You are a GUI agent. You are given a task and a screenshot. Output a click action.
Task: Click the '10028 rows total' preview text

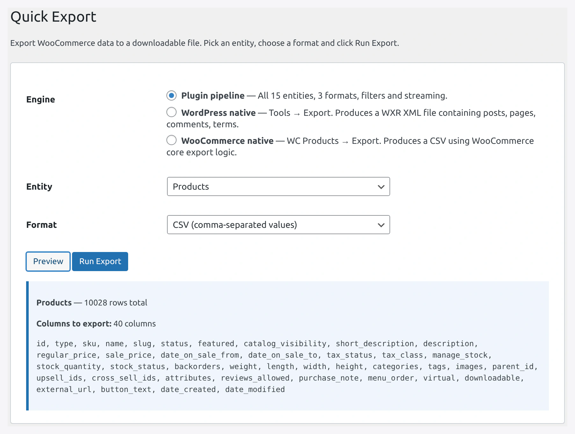pos(116,303)
